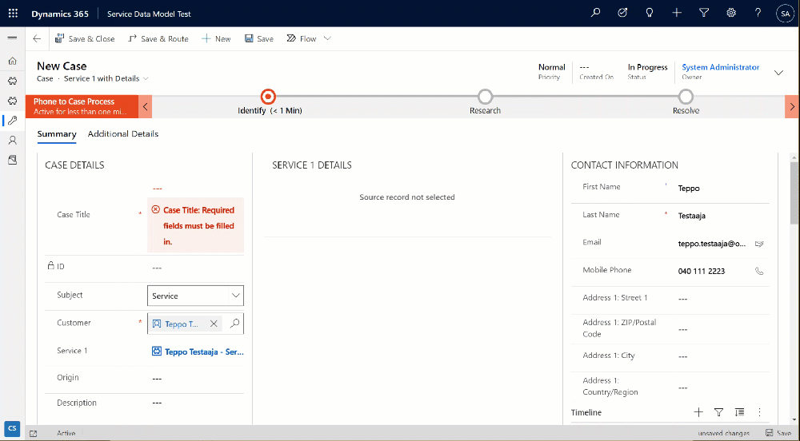Search customer lookup magnifier
Viewport: 800px width, 441px height.
(234, 324)
